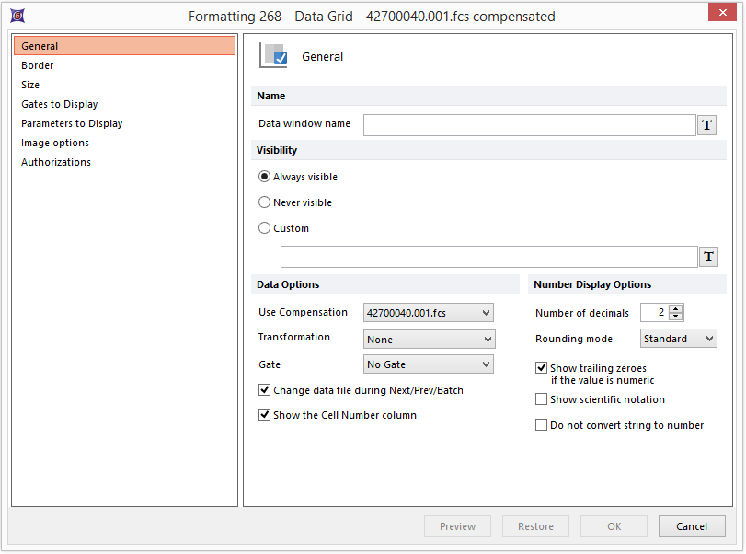Increase the number of decimals with up arrow
This screenshot has height=554, width=746.
676,308
